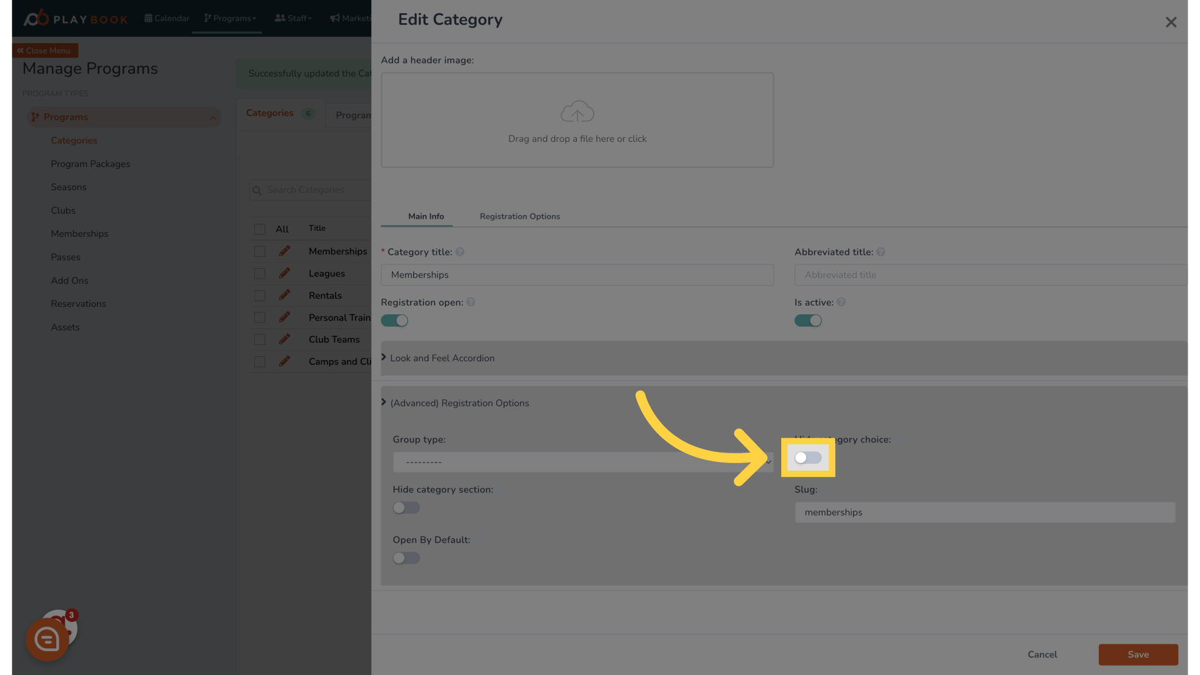
Task: Expand Look and Feel Accordion
Action: tap(784, 358)
